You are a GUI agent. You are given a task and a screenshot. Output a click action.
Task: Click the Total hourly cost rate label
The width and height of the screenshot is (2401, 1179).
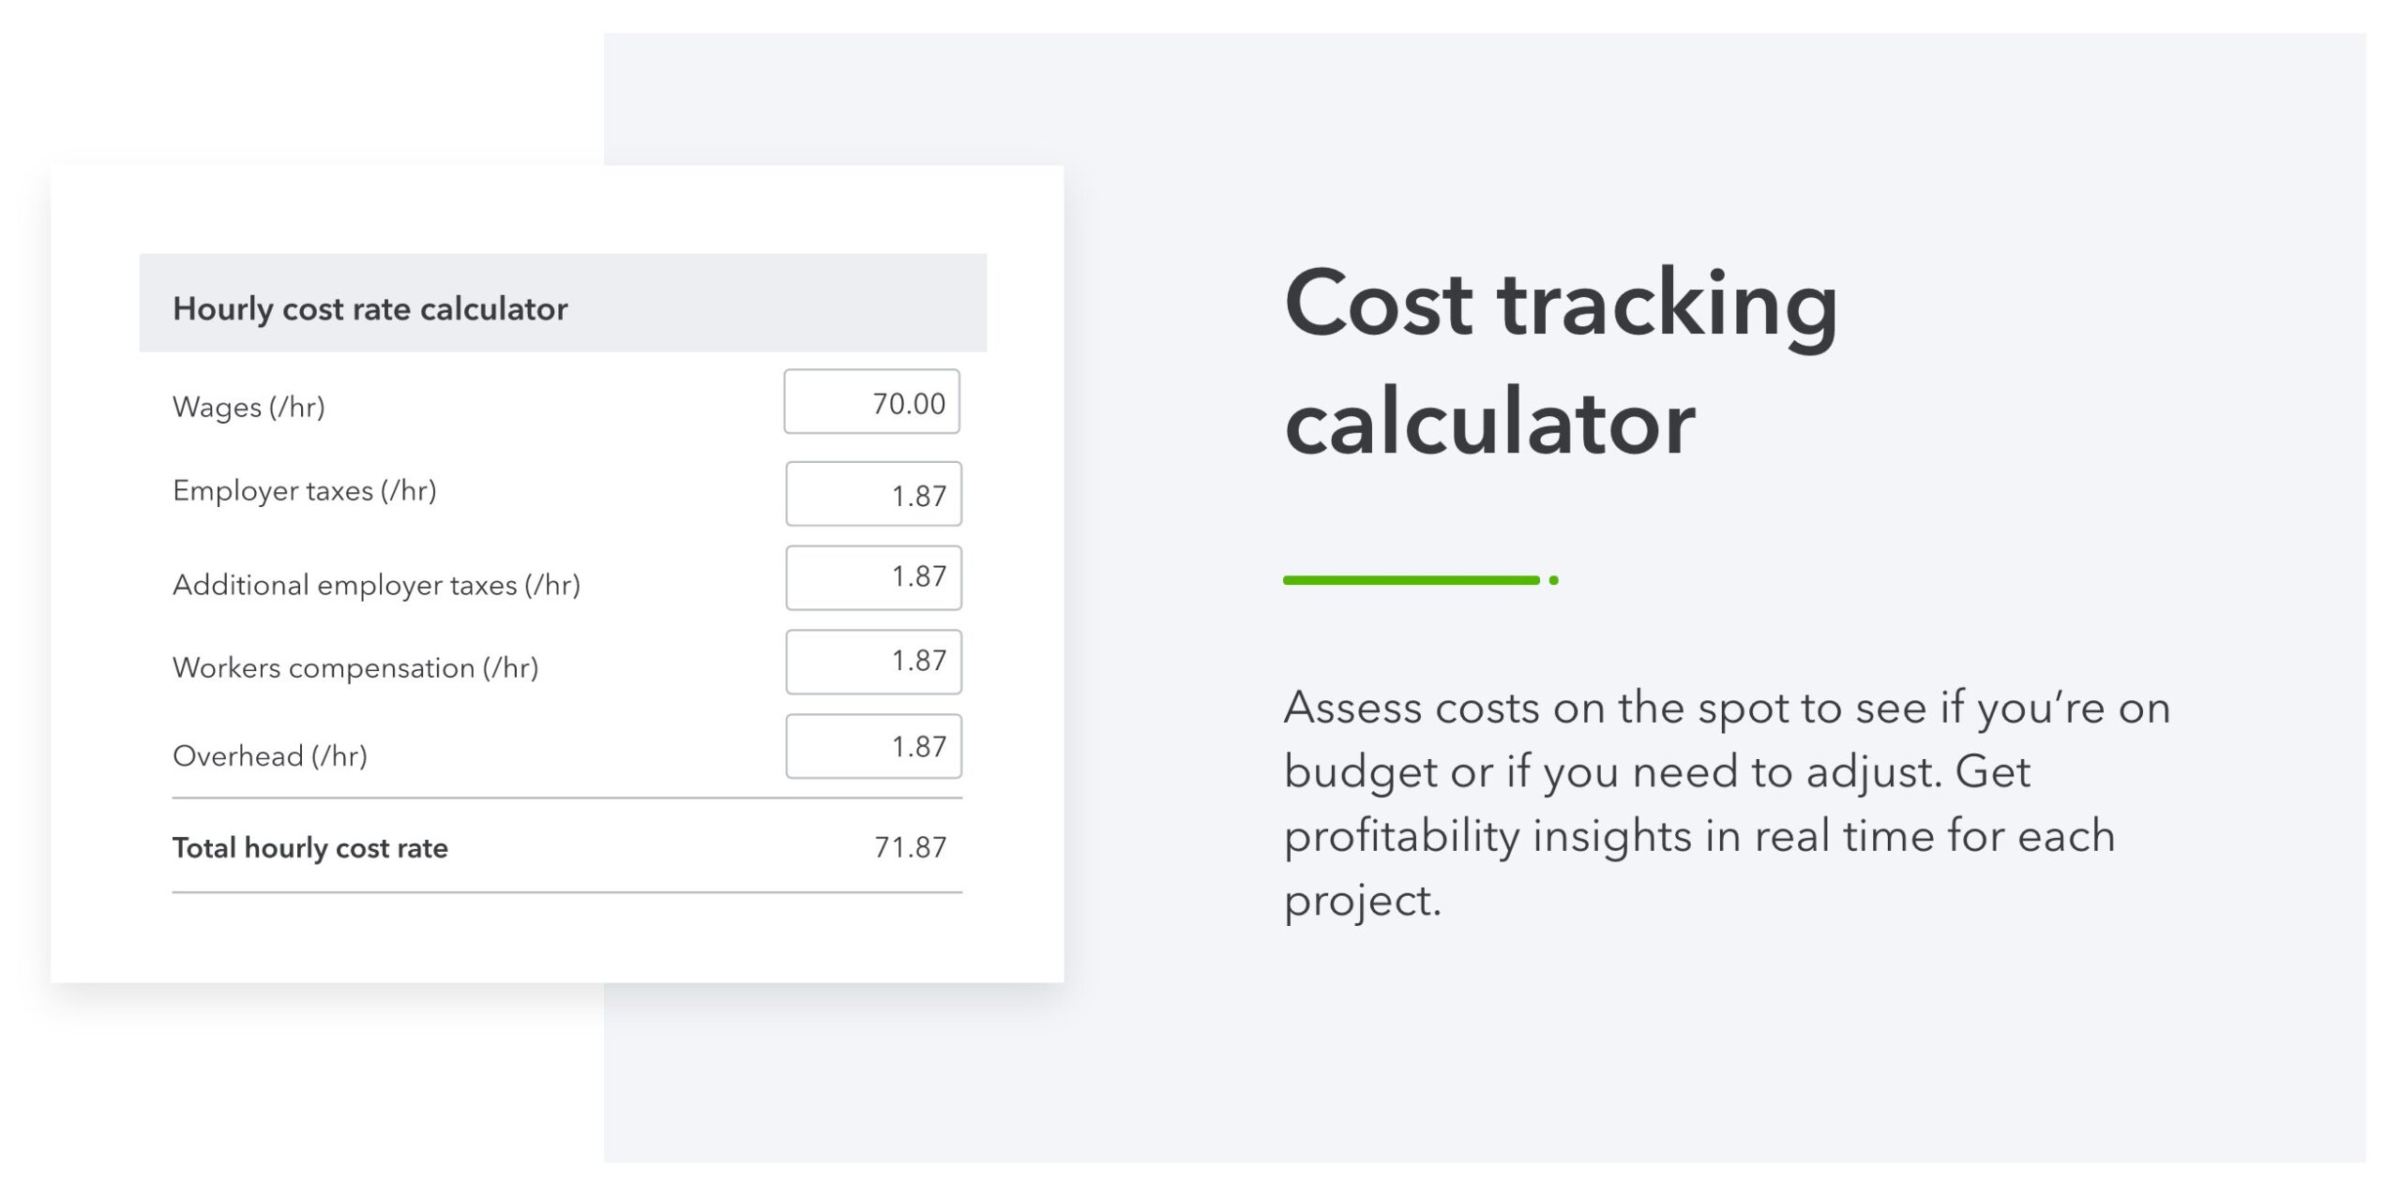pyautogui.click(x=310, y=848)
